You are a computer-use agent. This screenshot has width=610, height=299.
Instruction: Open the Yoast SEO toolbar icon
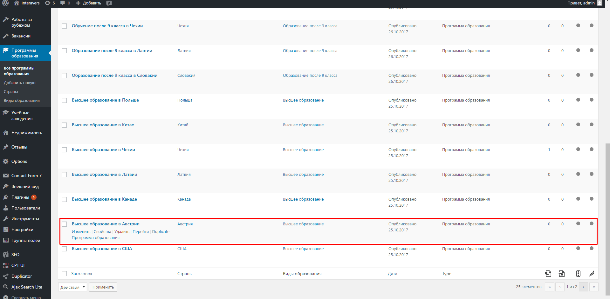[x=109, y=3]
